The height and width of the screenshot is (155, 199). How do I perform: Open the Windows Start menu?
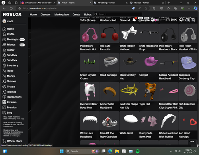click(x=62, y=151)
